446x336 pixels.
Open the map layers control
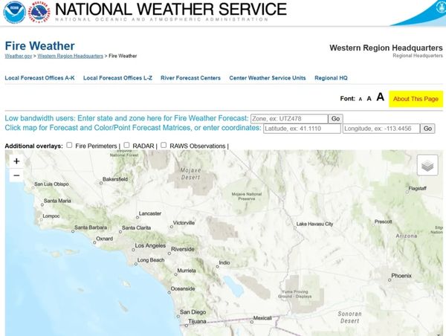tap(427, 165)
